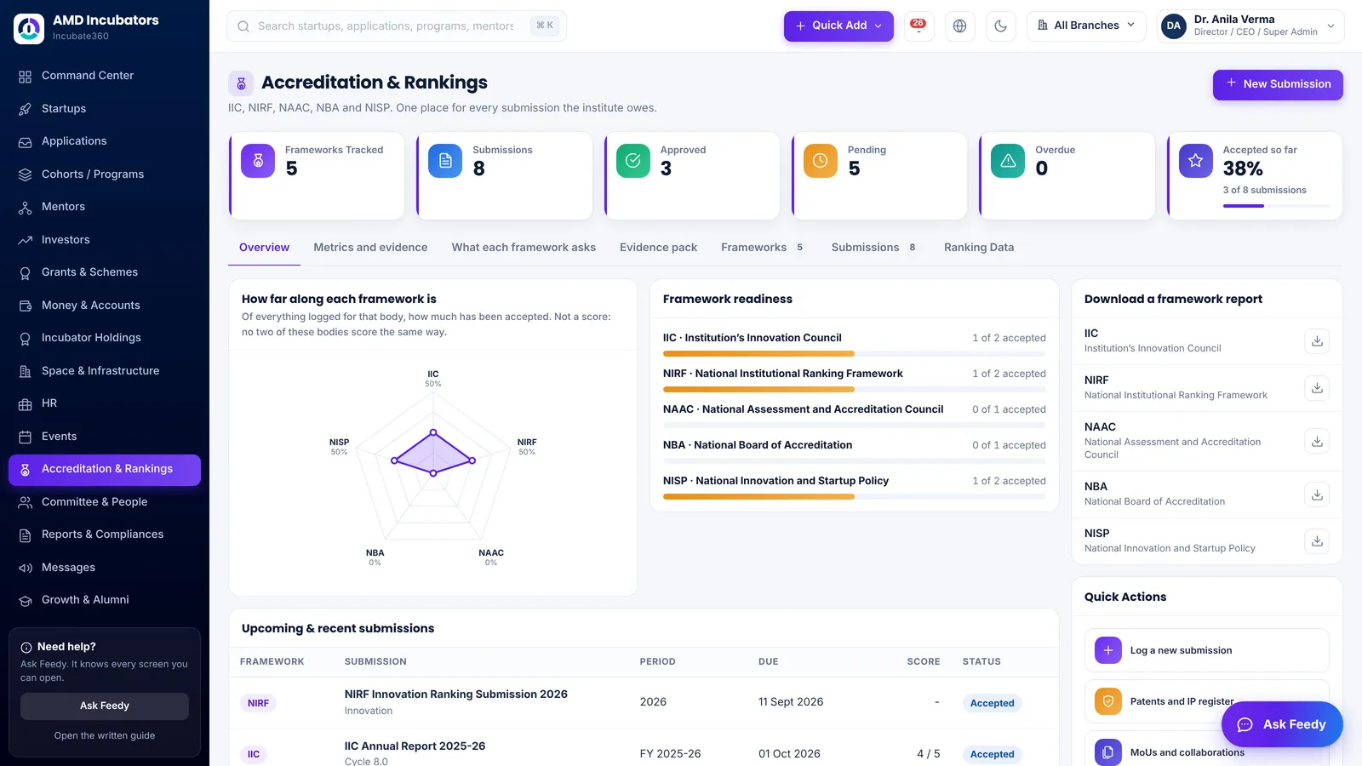Click the Frameworks Tracked medal icon
1362x766 pixels.
click(x=258, y=161)
